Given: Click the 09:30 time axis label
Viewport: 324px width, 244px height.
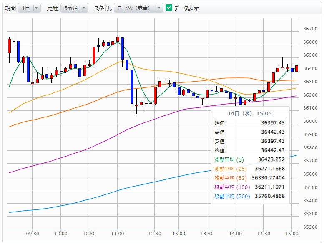Looking at the screenshot, I should (33, 234).
